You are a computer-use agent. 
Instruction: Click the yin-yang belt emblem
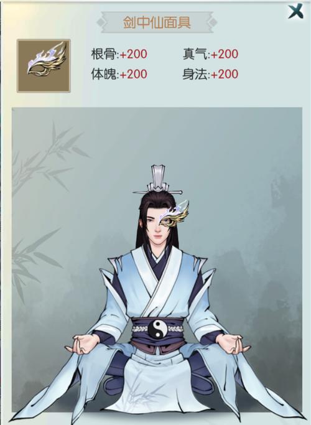pos(157,329)
